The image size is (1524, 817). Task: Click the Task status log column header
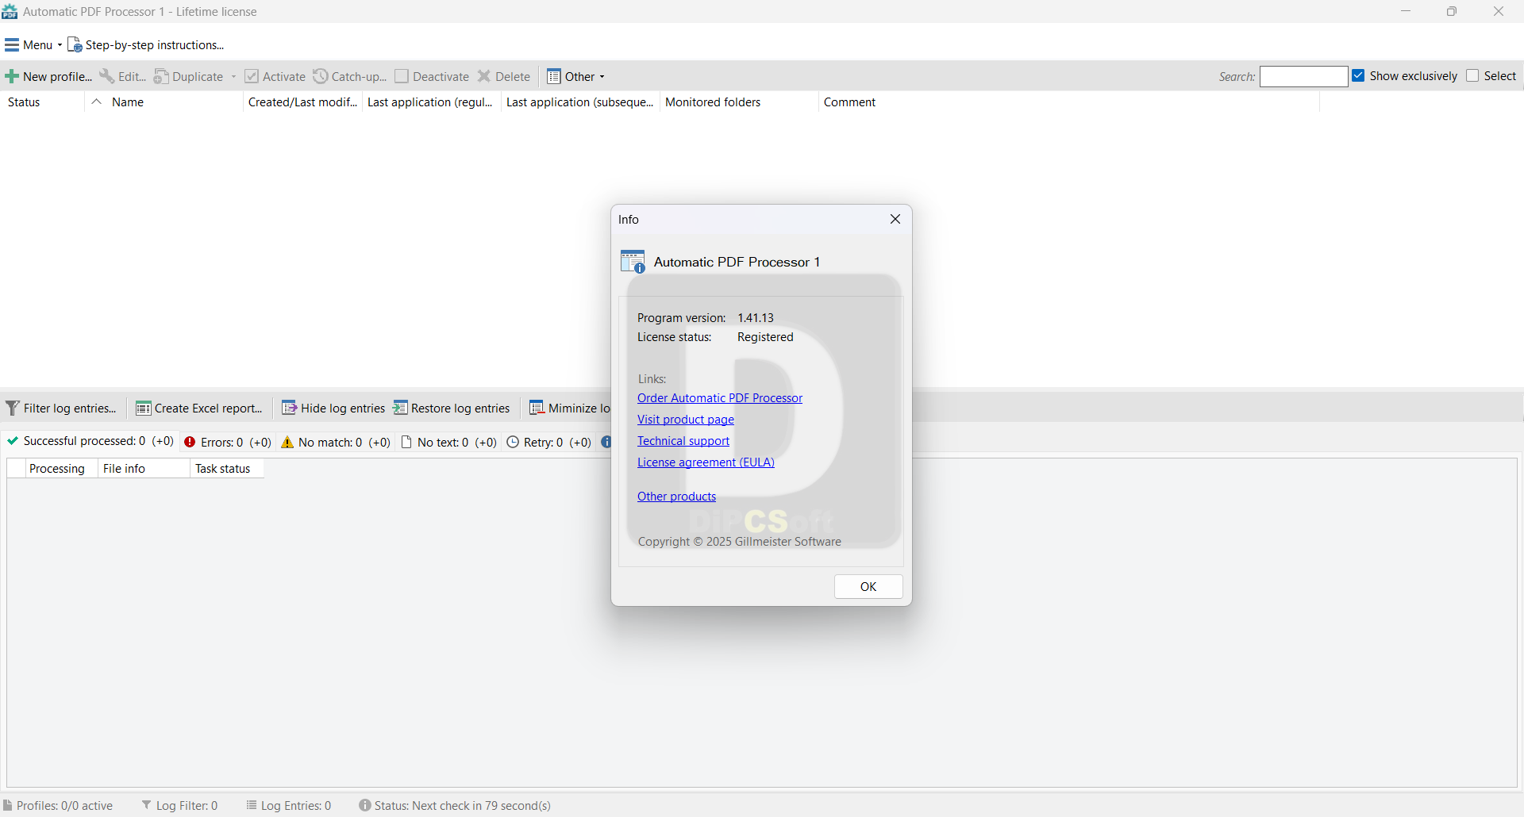[x=227, y=469]
